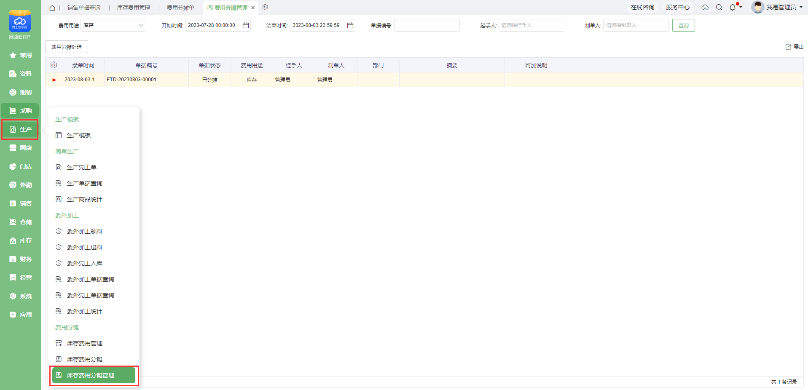Open the 采购 sidebar section
This screenshot has width=808, height=390.
click(20, 111)
